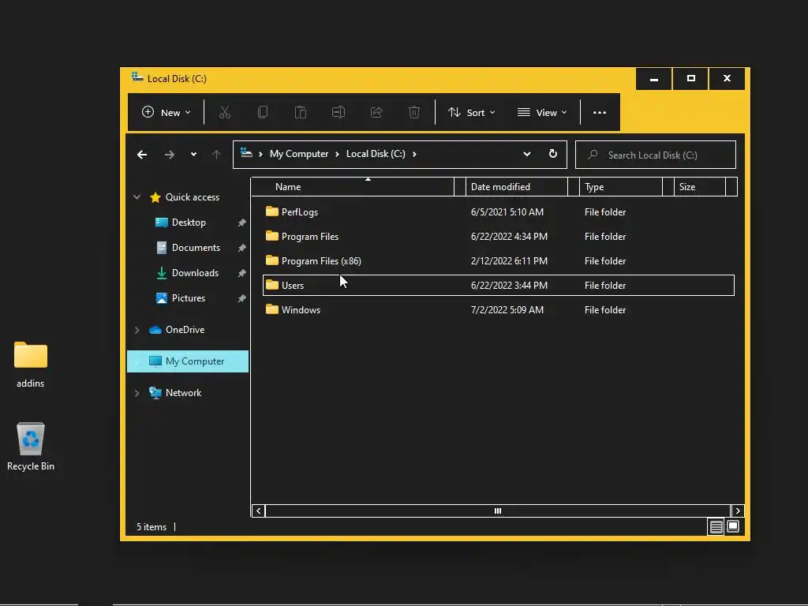Go forward with the right arrow
808x606 pixels.
coord(169,155)
